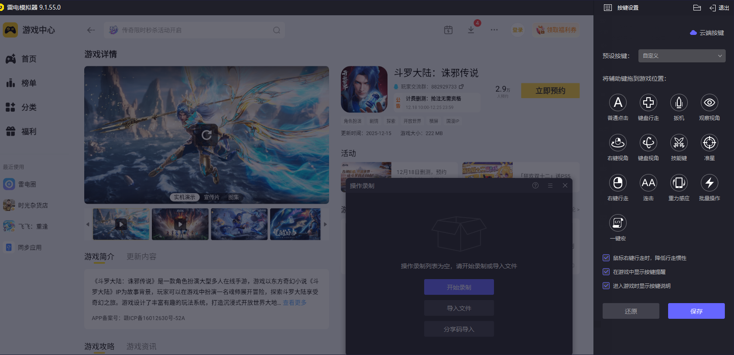Toggle 在游戏中显示按键提醒 checkbox
This screenshot has height=355, width=734.
click(606, 272)
